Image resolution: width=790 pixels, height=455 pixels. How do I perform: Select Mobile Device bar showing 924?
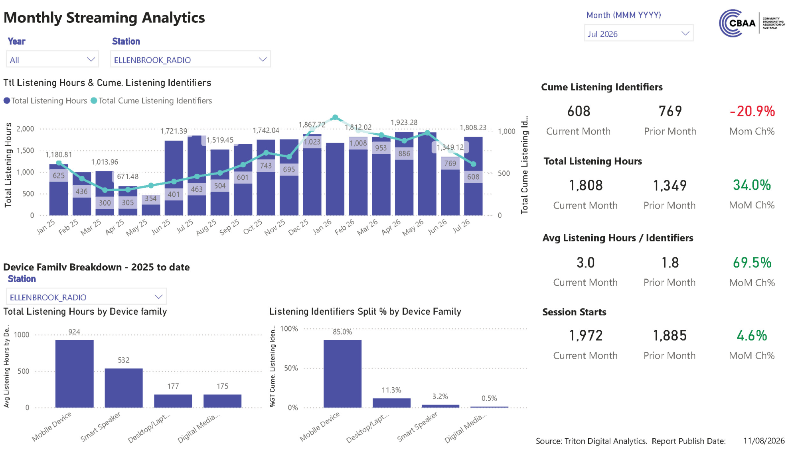[x=74, y=374]
